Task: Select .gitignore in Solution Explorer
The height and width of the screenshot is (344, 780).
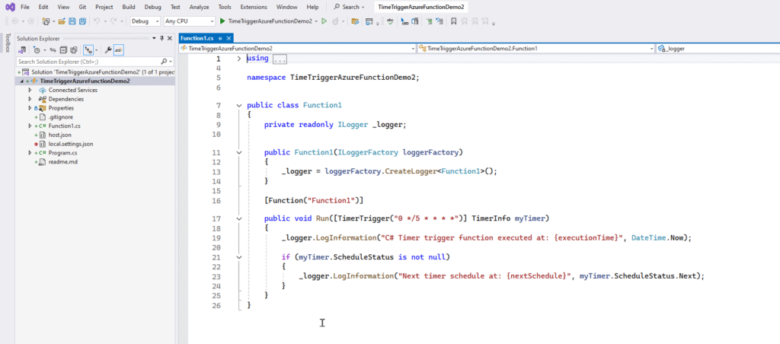Action: [61, 116]
